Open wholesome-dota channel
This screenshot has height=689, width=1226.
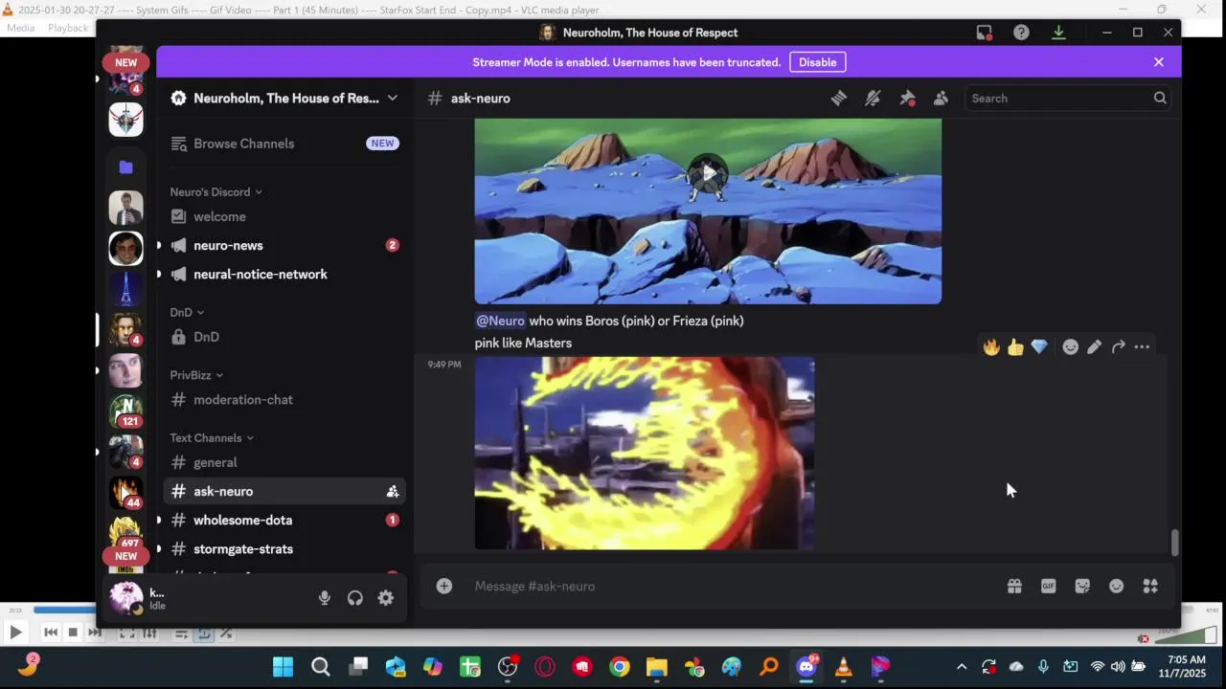284,520
